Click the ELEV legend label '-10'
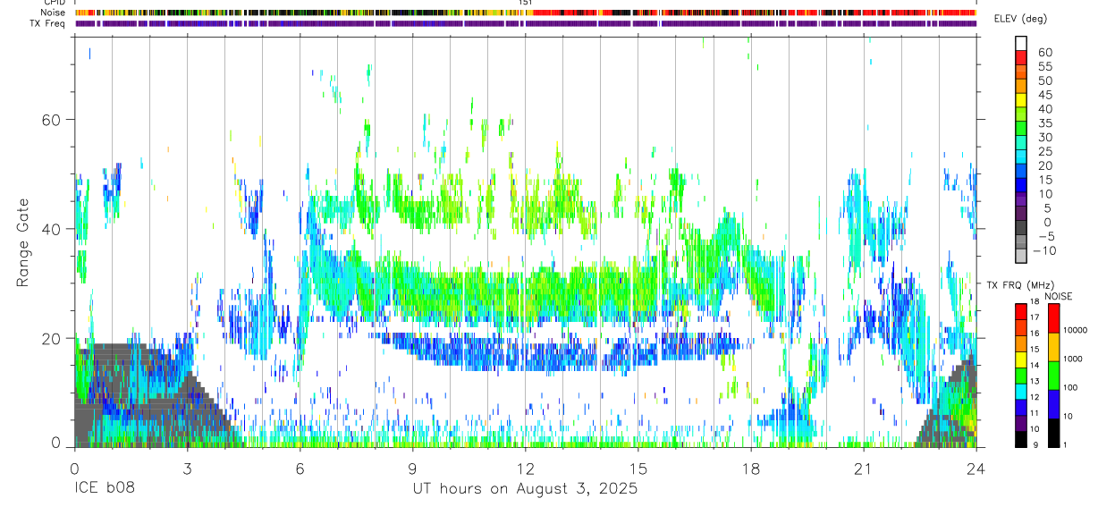1098x507 pixels. (1047, 250)
